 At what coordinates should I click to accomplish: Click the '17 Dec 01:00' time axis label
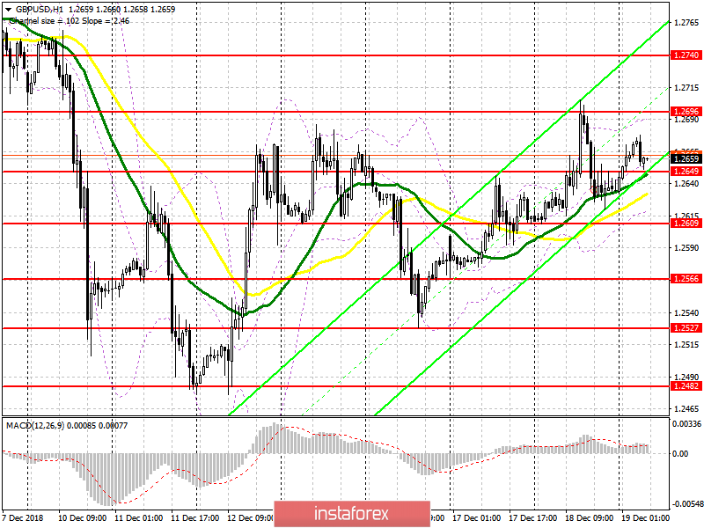click(x=476, y=517)
